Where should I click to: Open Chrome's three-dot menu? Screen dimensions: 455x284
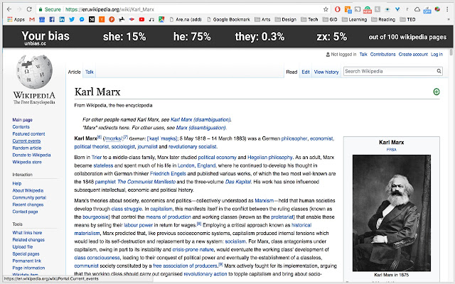tap(447, 9)
